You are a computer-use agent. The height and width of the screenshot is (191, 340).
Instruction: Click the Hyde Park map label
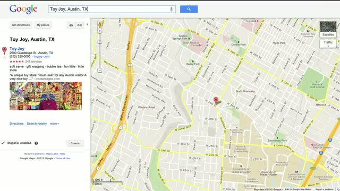point(279,43)
